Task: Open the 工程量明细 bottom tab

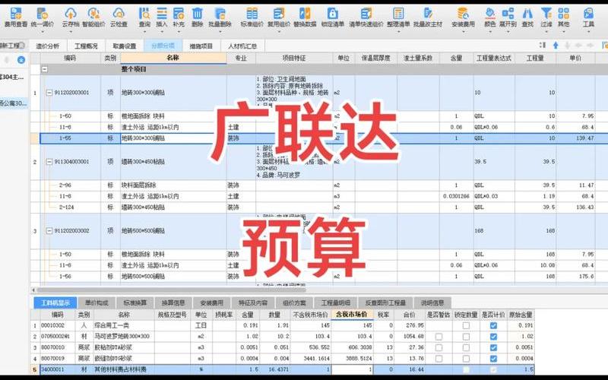Action: click(336, 302)
